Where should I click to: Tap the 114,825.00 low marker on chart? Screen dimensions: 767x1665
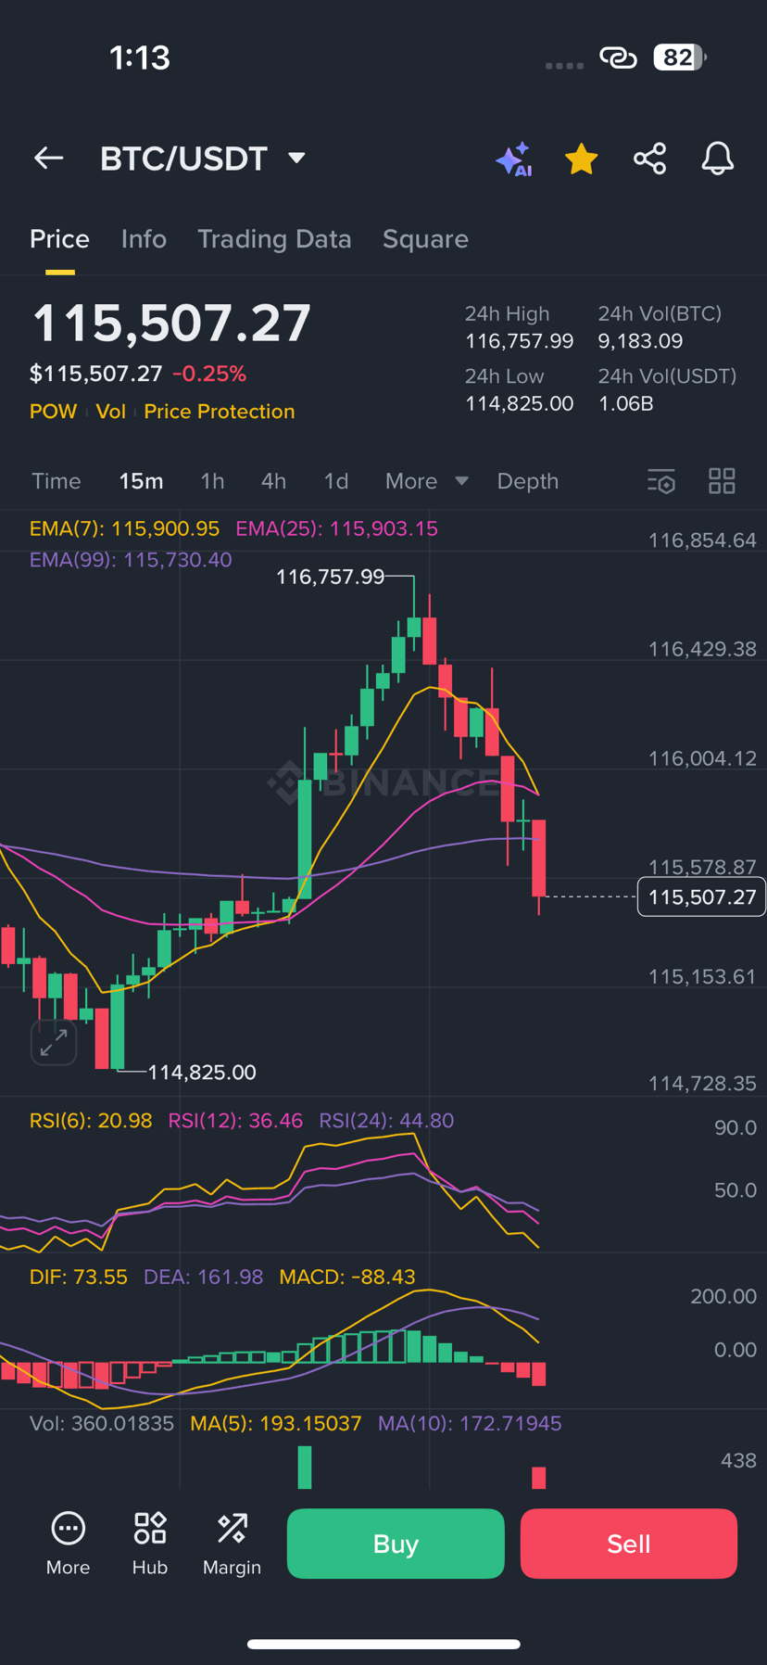point(202,1073)
